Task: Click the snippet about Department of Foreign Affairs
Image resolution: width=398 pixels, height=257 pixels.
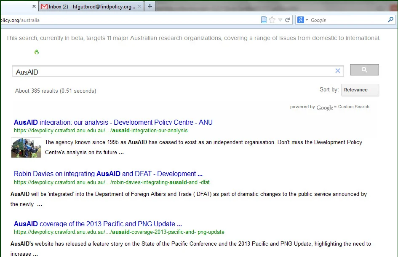Action: 189,199
